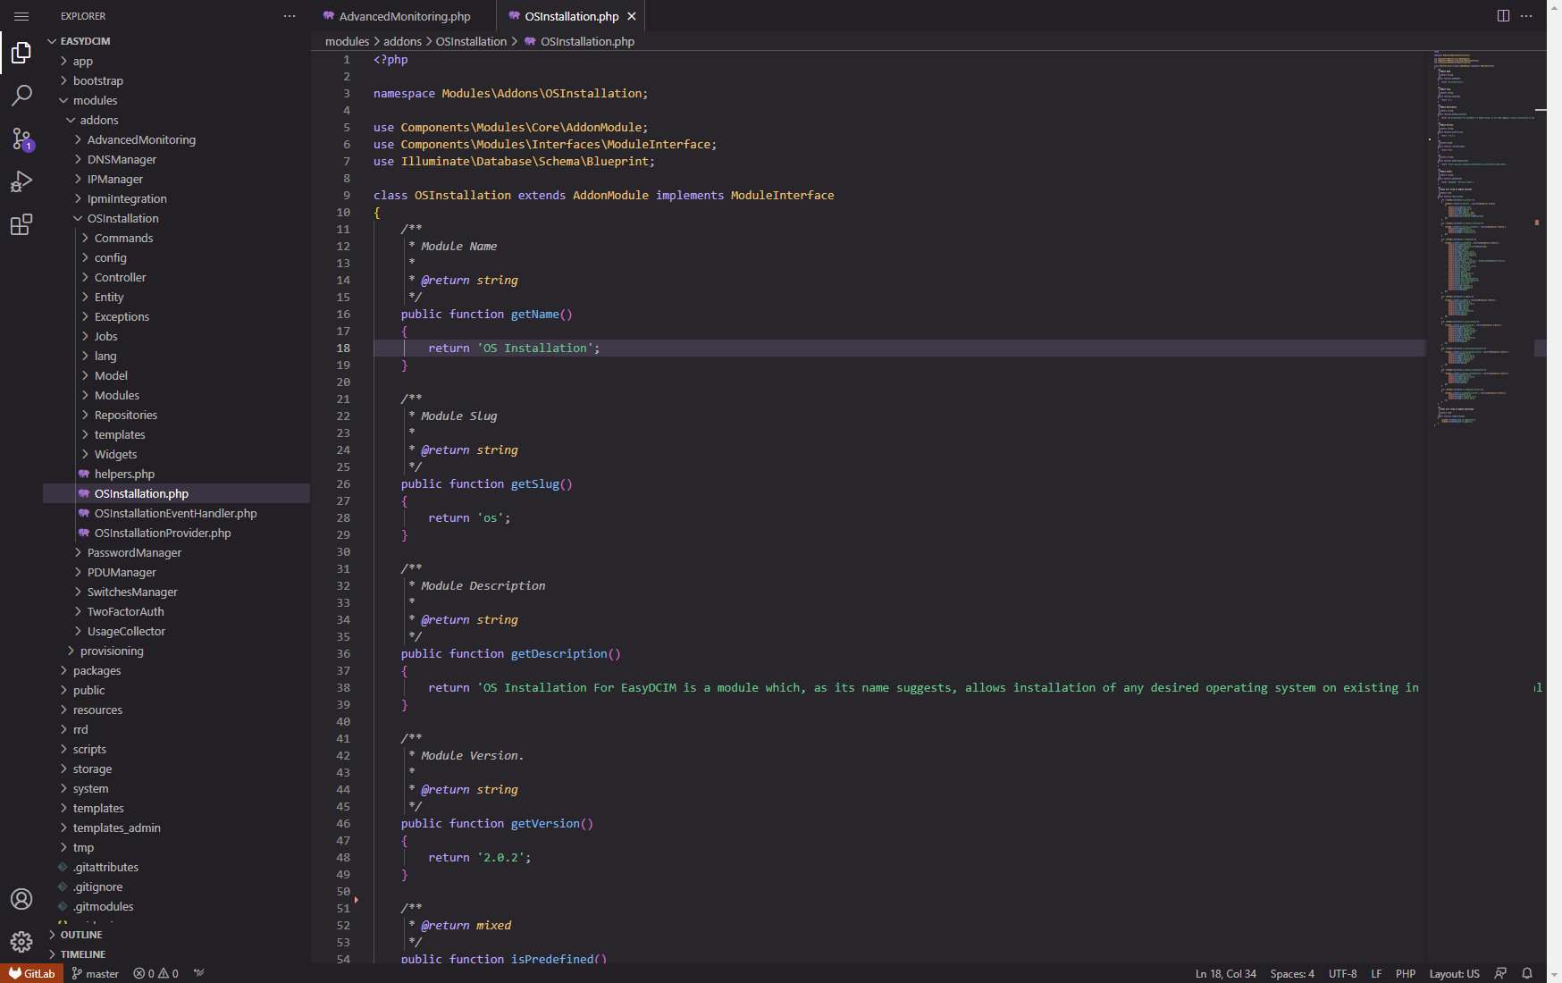This screenshot has width=1562, height=983.
Task: Open the Extensions view icon
Action: click(21, 224)
